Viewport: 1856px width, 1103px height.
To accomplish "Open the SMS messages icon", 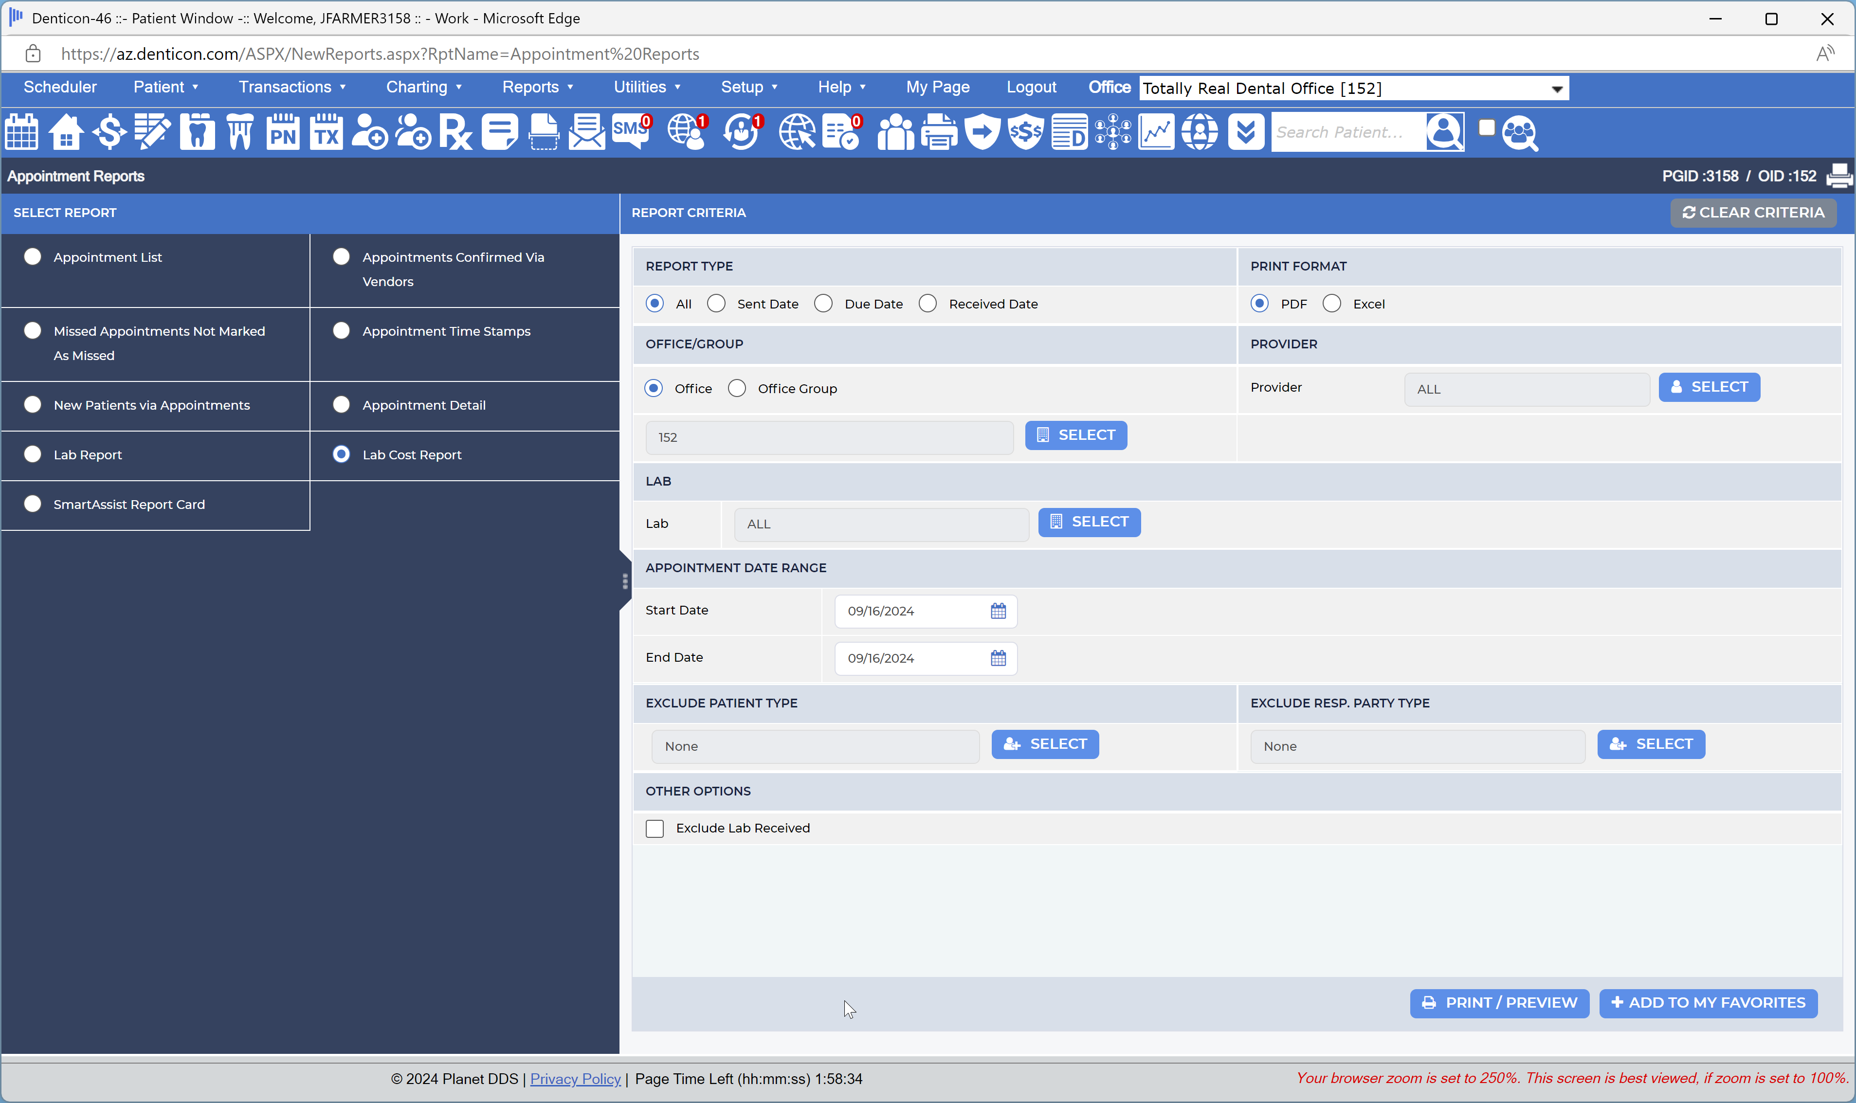I will 631,132.
